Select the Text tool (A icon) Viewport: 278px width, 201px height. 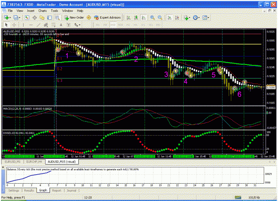coord(61,25)
